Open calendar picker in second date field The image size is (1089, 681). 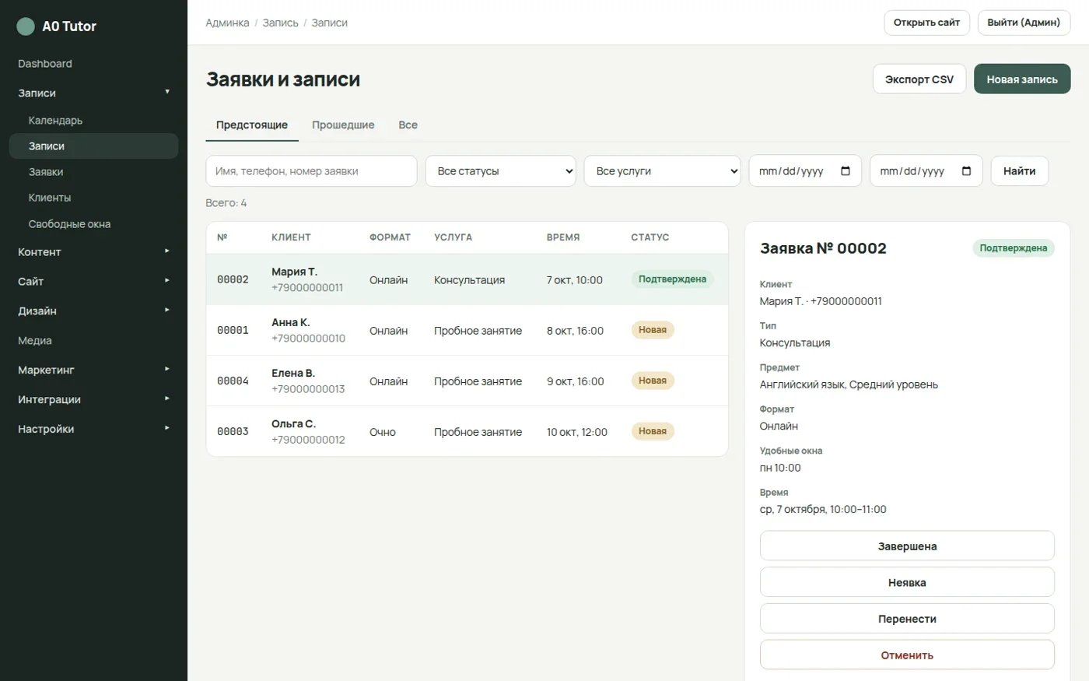pos(967,171)
